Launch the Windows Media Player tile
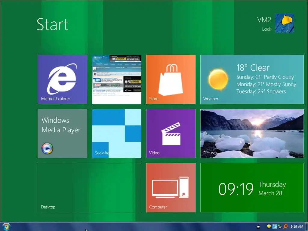308x231 pixels. (63, 134)
